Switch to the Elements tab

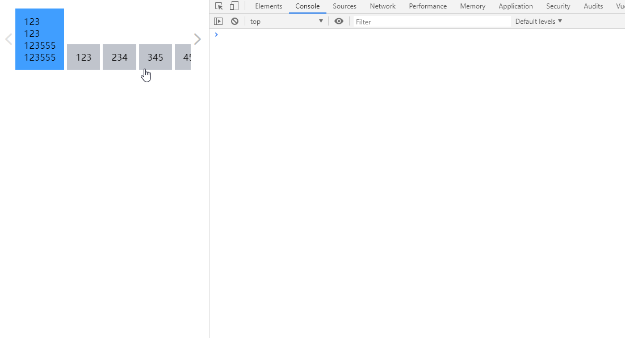click(269, 6)
